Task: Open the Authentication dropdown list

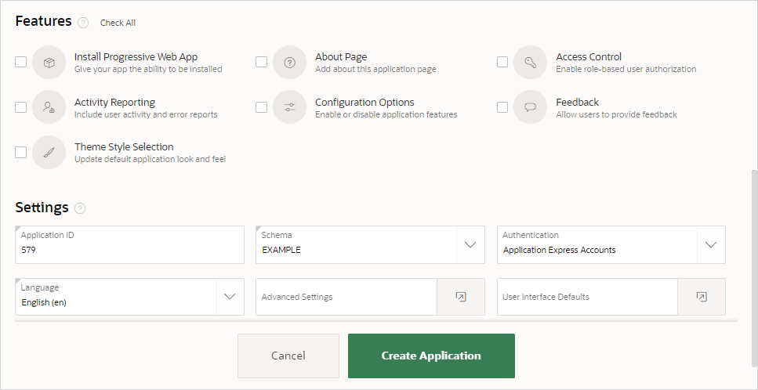Action: click(710, 245)
